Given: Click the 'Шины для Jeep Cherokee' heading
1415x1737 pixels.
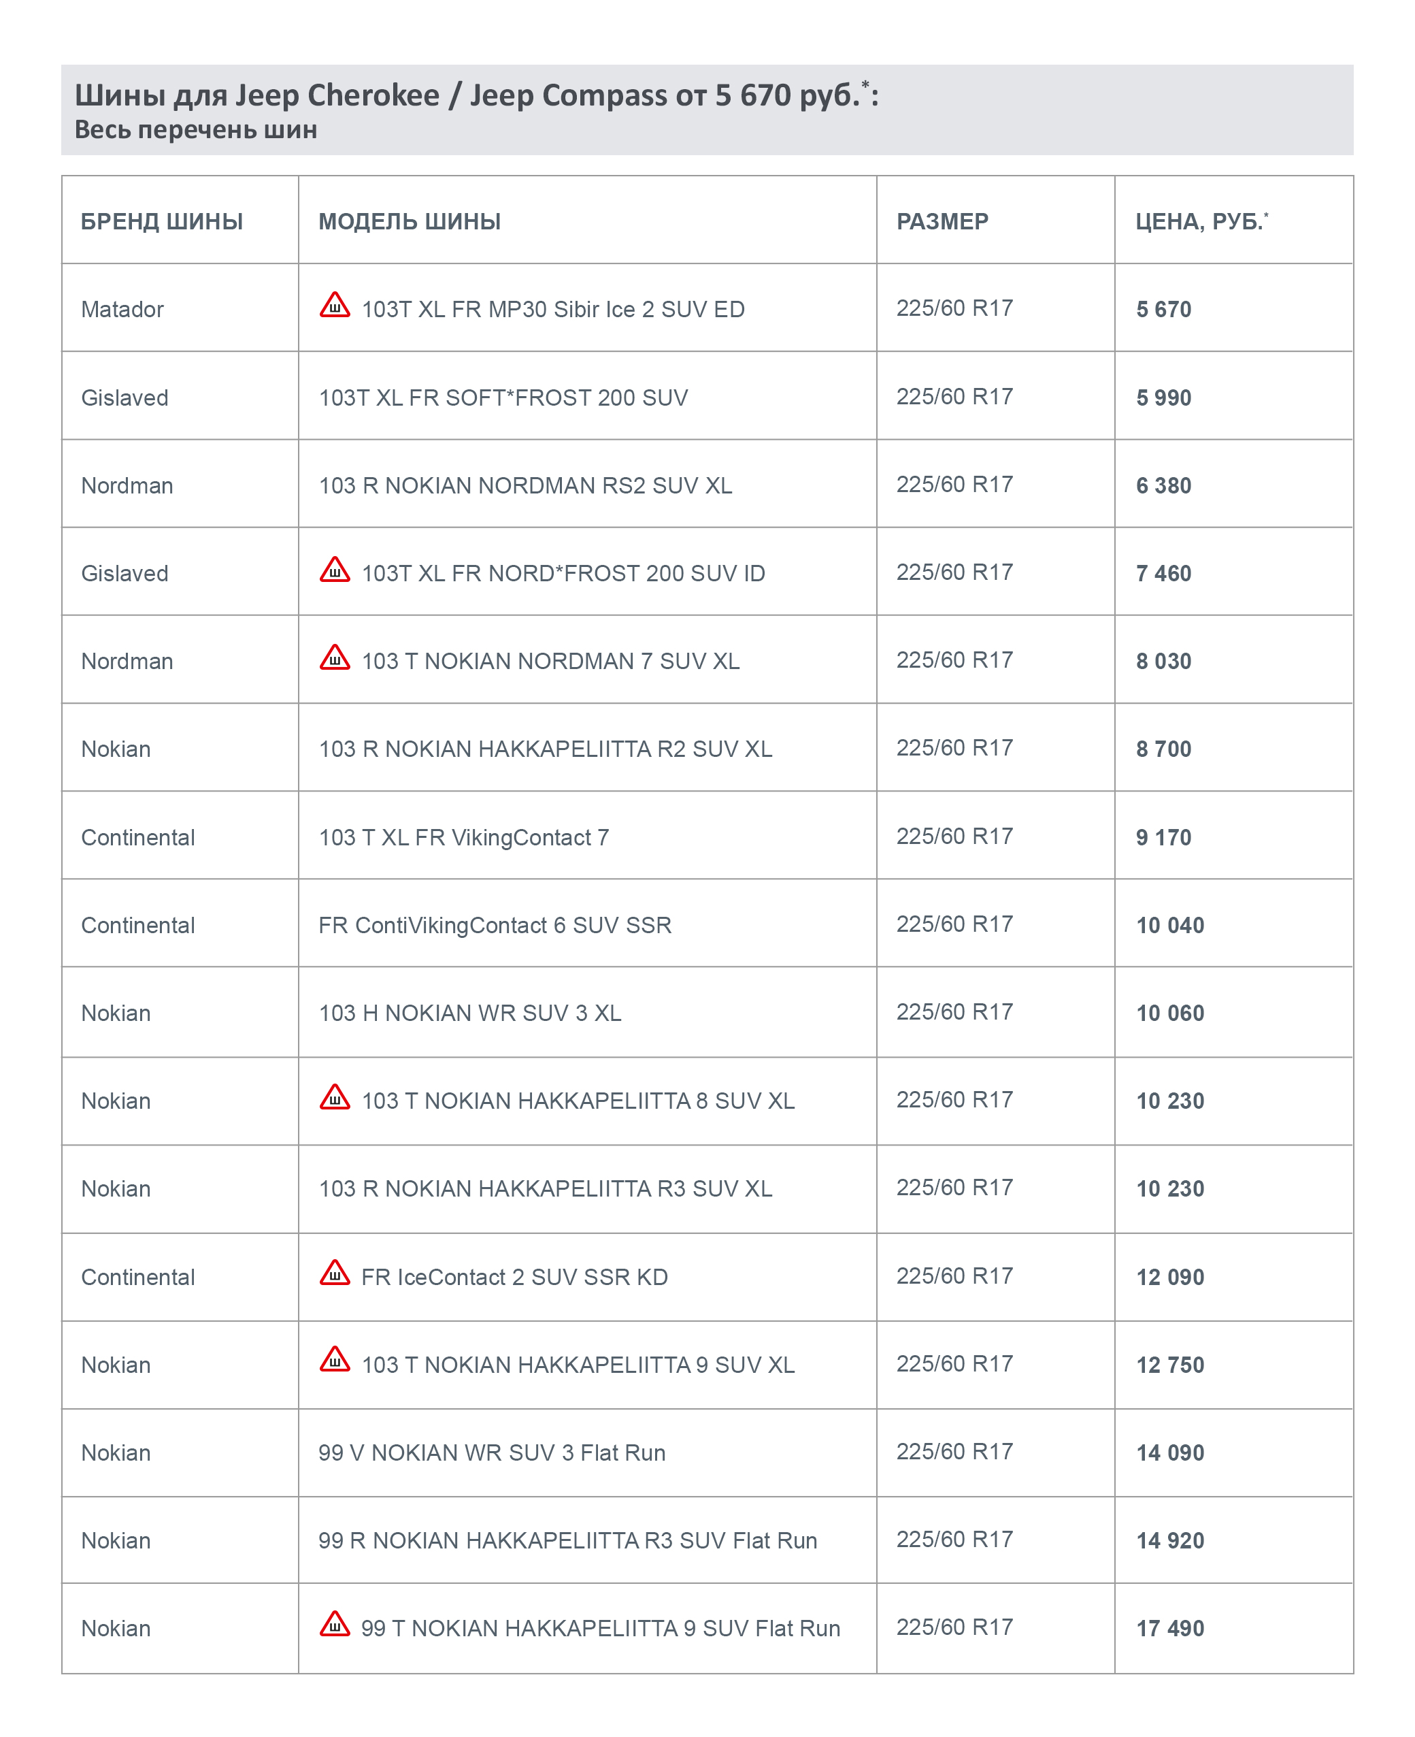Looking at the screenshot, I should point(476,95).
